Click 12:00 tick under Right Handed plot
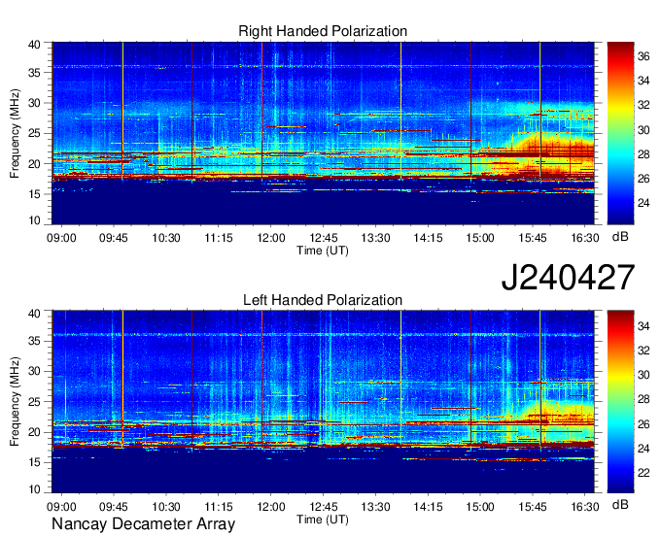Image resolution: width=661 pixels, height=536 pixels. [x=271, y=238]
